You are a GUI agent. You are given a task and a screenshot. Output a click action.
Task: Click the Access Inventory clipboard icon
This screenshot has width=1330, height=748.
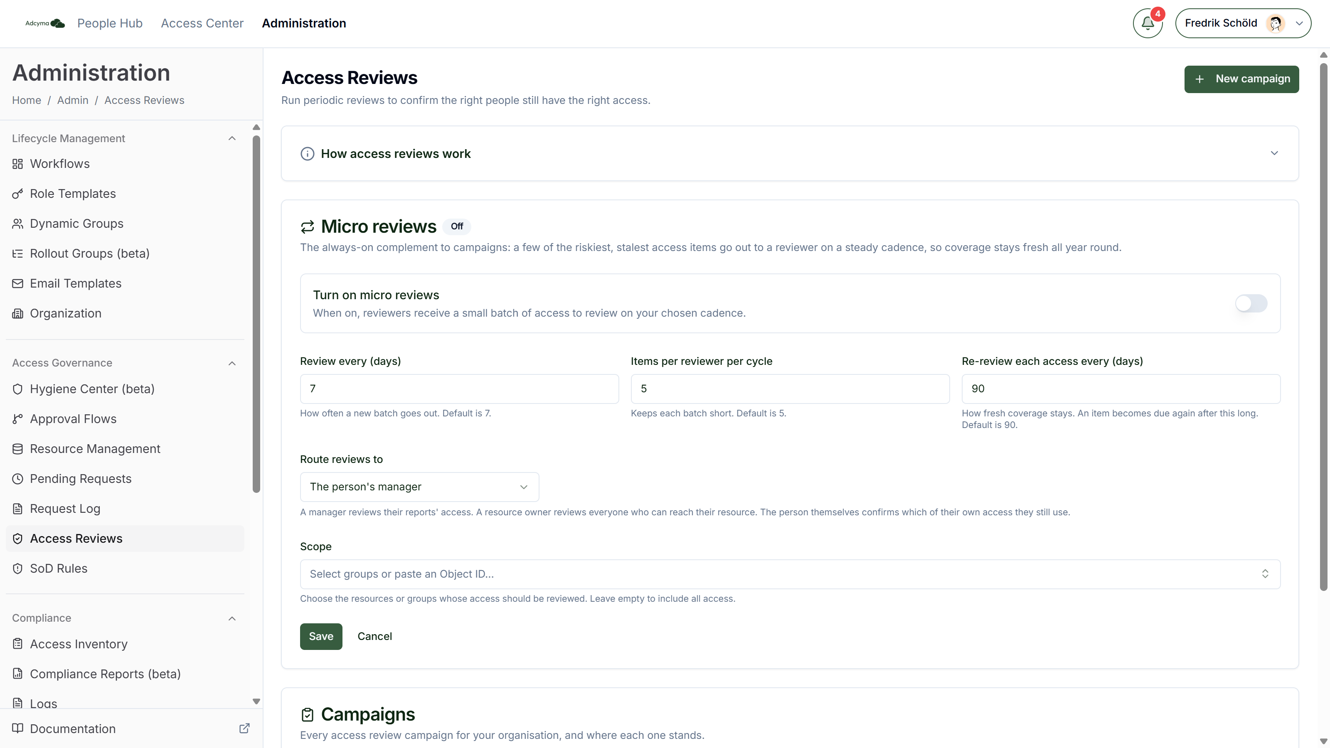pyautogui.click(x=17, y=644)
